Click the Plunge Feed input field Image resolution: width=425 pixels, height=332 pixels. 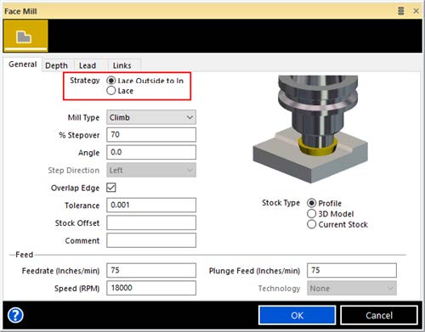[x=352, y=270]
